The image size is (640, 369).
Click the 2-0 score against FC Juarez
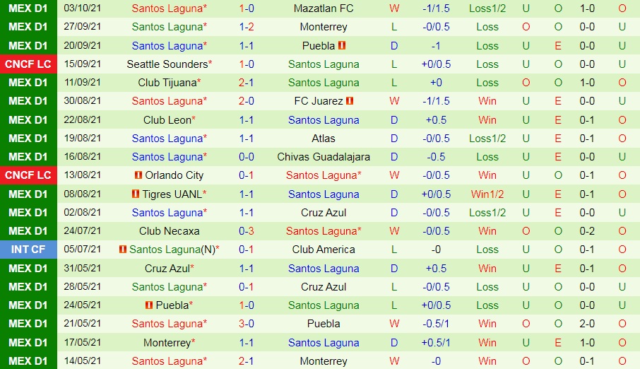pos(247,101)
